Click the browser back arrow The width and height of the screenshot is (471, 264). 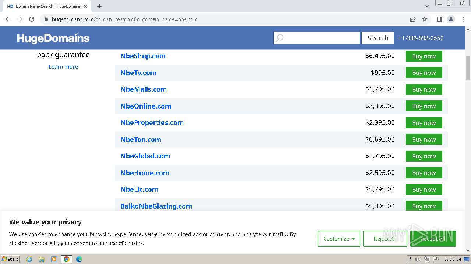[x=8, y=19]
